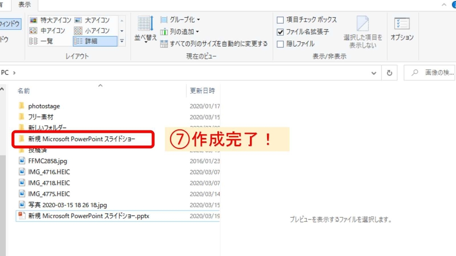Viewport: 456px width, 256px height.
Task: Click the 写真 2020-03-15 jpg file icon
Action: [22, 205]
